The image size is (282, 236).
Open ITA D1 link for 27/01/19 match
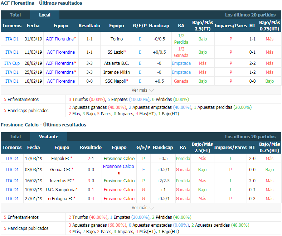[x=12, y=199]
